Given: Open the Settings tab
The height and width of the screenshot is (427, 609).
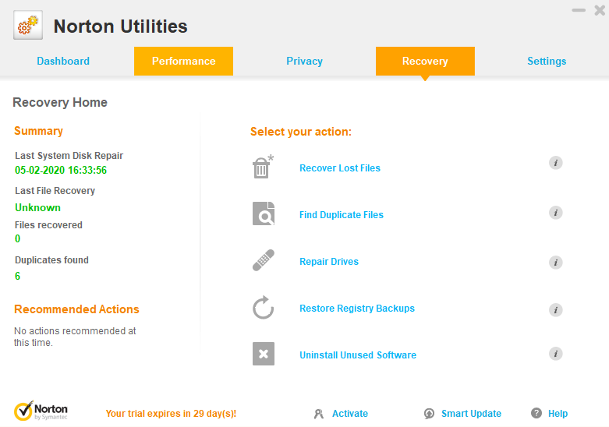Looking at the screenshot, I should (547, 61).
